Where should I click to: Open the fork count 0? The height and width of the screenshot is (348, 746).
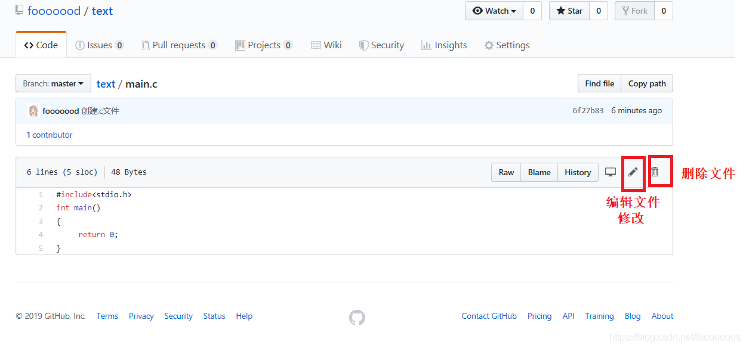click(x=664, y=11)
